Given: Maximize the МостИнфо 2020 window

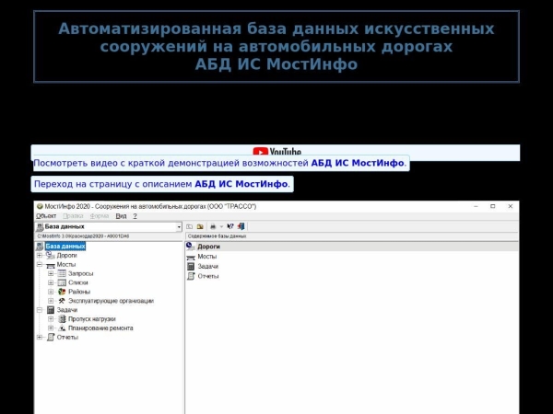Looking at the screenshot, I should 493,206.
